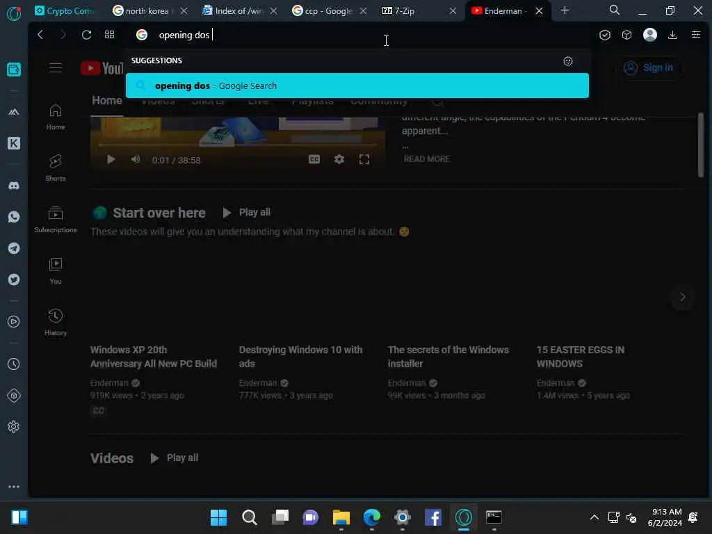Open the VK sidebar icon
The height and width of the screenshot is (534, 712).
point(14,143)
